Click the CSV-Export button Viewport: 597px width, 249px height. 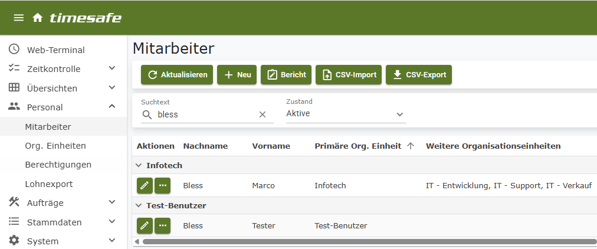click(x=419, y=75)
